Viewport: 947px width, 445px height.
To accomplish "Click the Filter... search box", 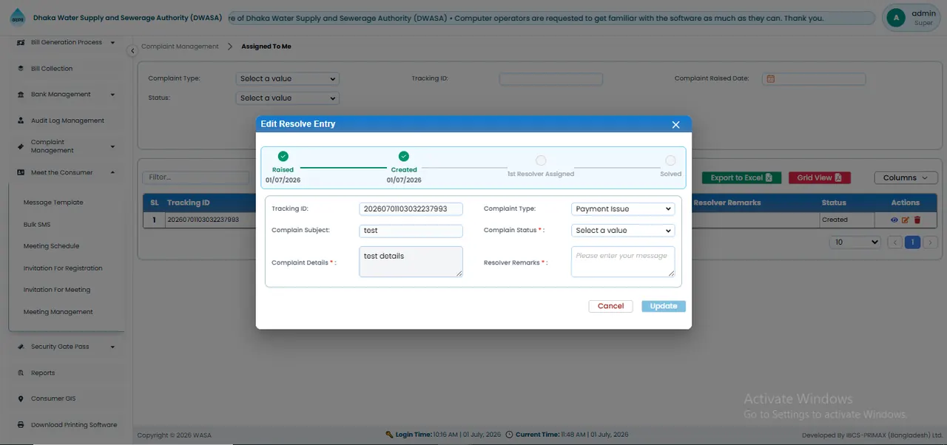I will pyautogui.click(x=196, y=178).
